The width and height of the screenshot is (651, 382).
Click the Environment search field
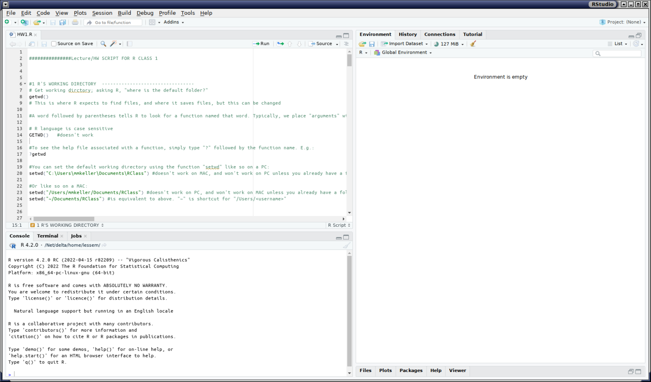point(617,53)
